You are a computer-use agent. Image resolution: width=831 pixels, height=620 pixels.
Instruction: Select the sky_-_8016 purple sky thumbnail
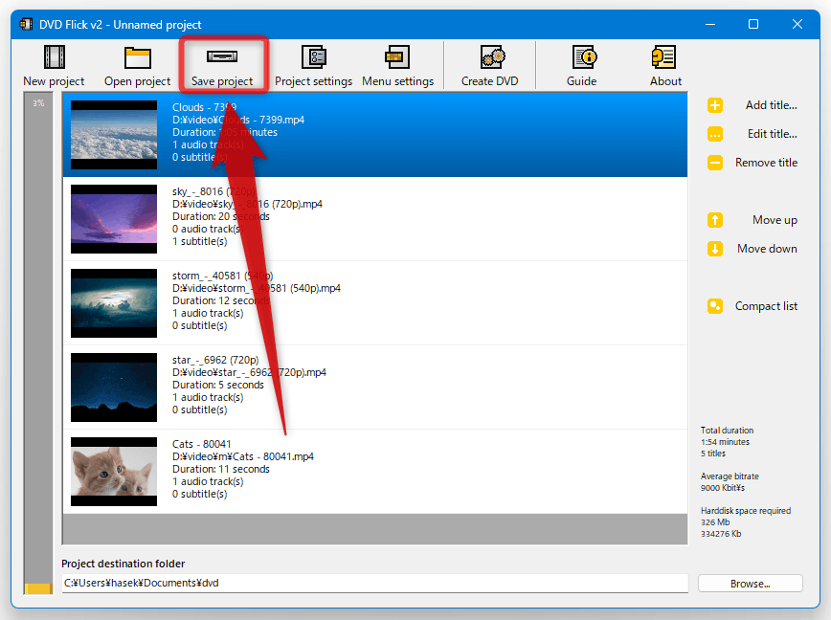114,219
